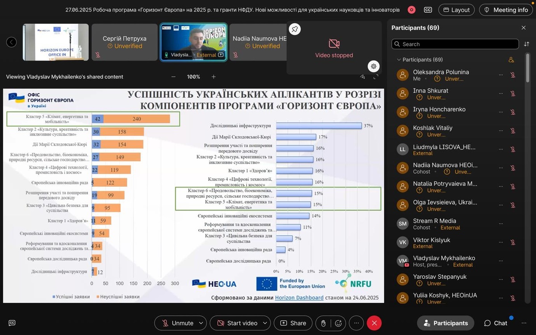The height and width of the screenshot is (335, 536).
Task: Click mute icon for Olga Ievsieieva
Action: pyautogui.click(x=513, y=205)
